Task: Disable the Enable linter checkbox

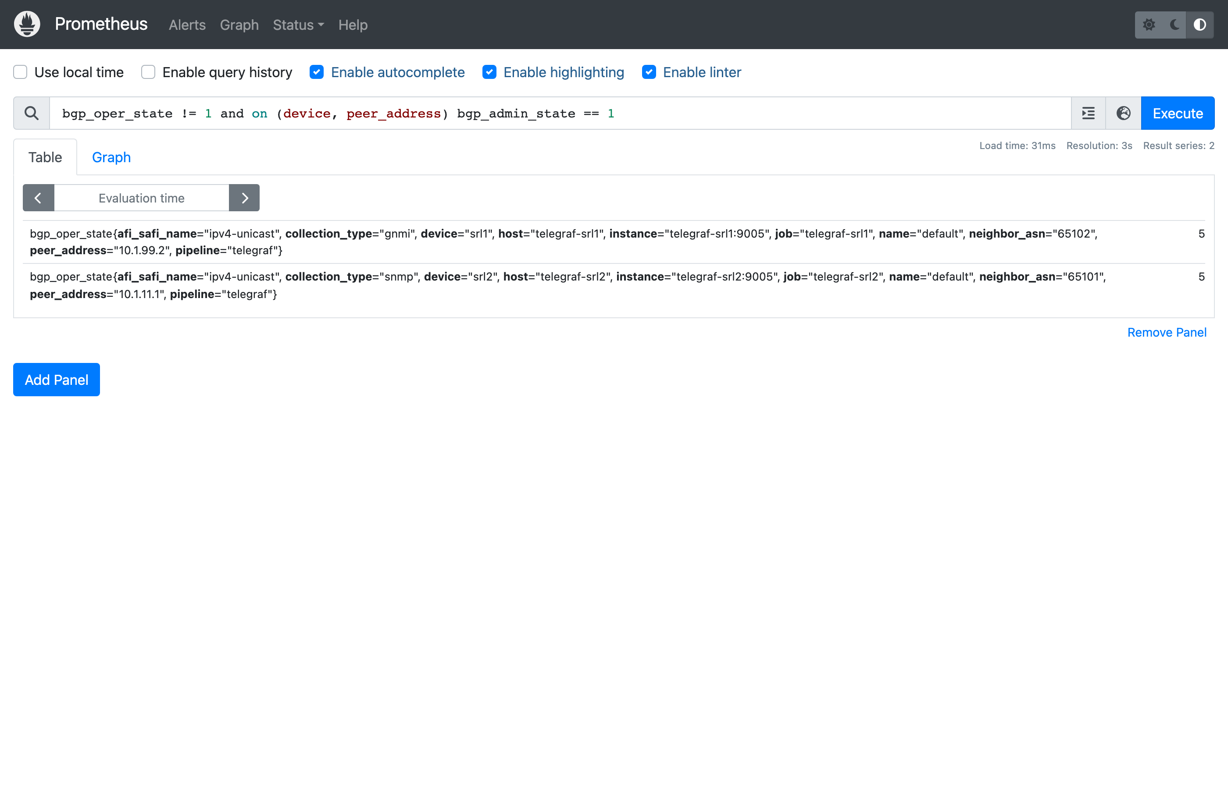Action: point(649,72)
